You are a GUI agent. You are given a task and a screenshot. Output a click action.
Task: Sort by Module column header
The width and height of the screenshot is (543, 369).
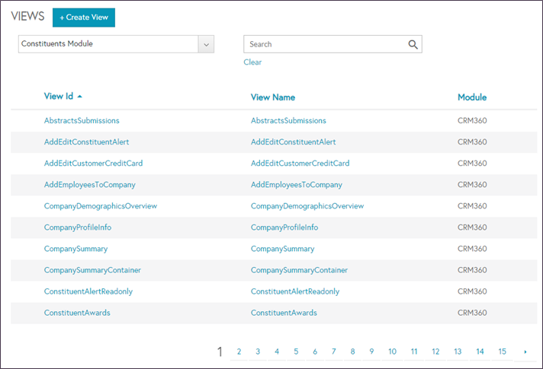point(472,97)
